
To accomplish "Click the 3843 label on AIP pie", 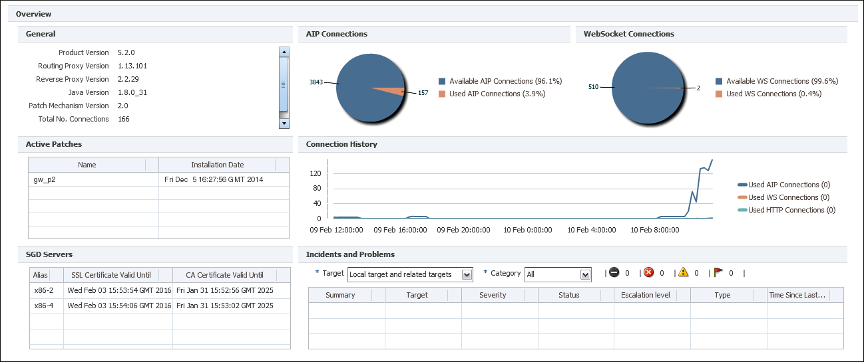I will tap(316, 82).
